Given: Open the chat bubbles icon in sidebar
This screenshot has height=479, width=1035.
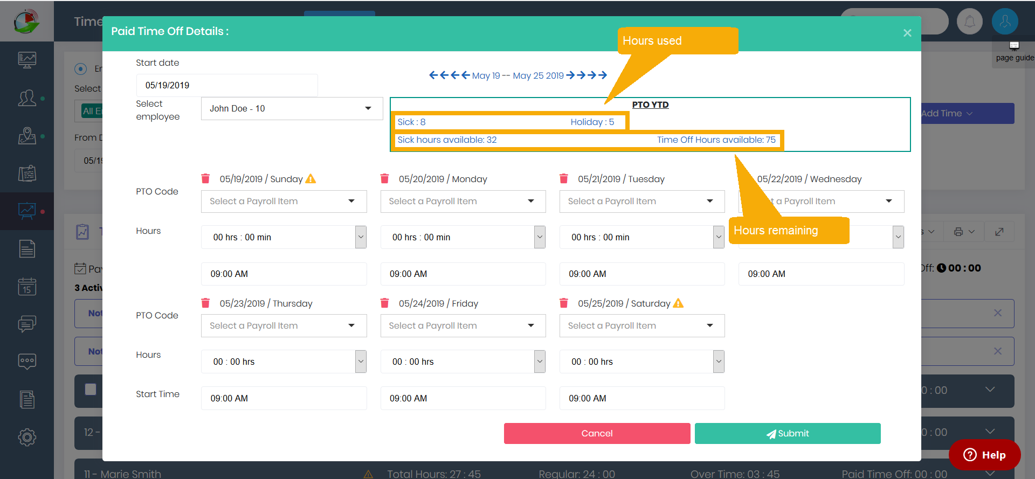Looking at the screenshot, I should pyautogui.click(x=27, y=323).
